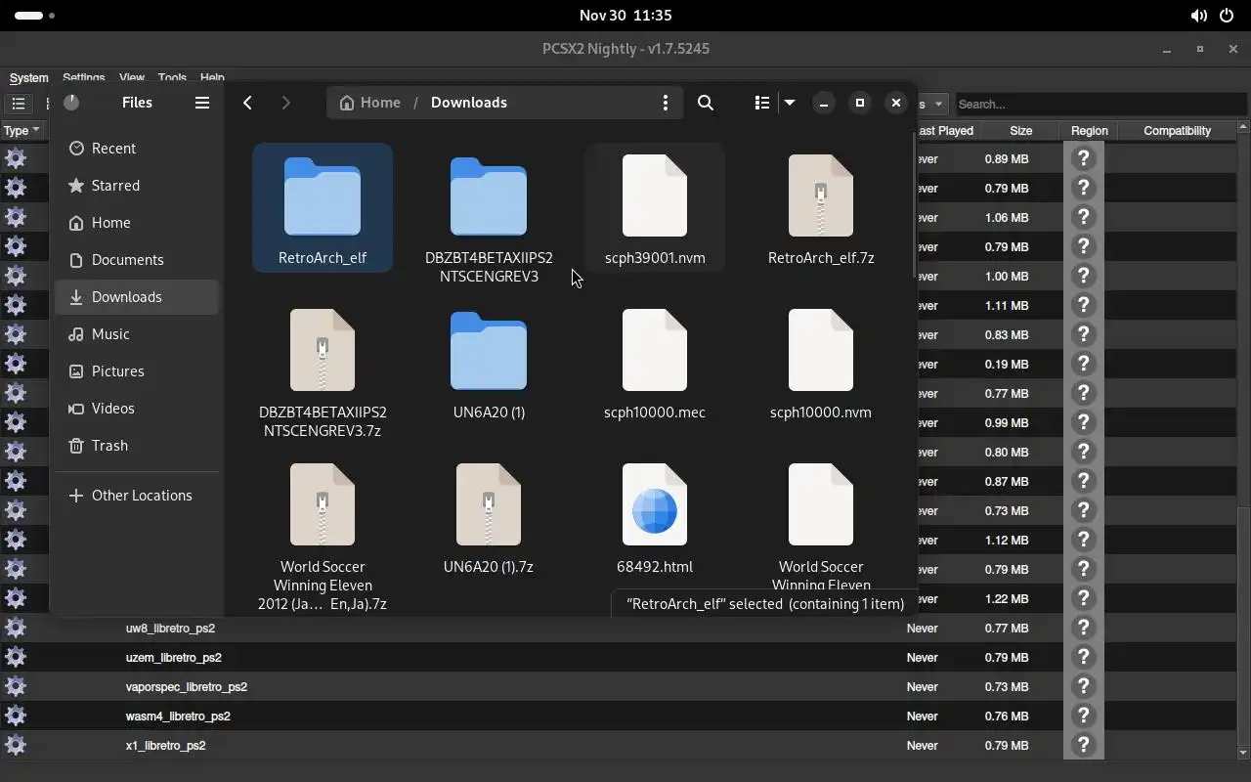
Task: Select the 68492.html web file
Action: 655,518
